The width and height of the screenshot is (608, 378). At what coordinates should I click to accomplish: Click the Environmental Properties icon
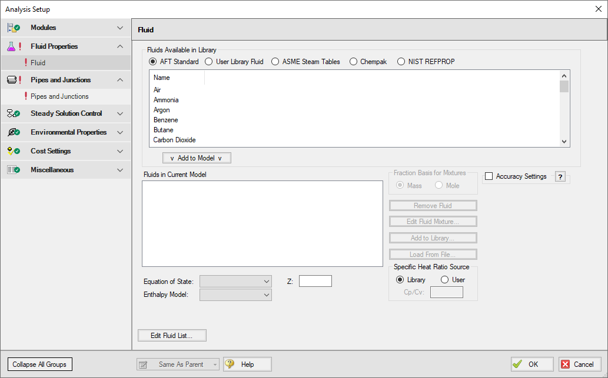[13, 132]
